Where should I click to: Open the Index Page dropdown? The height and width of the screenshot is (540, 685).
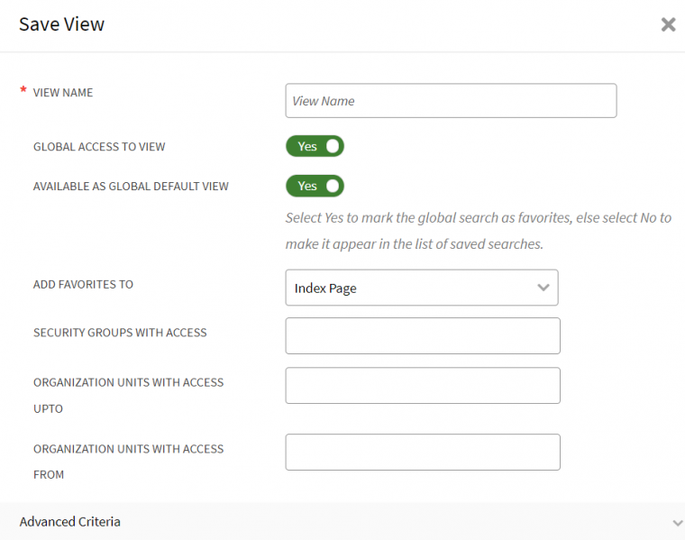coord(421,288)
